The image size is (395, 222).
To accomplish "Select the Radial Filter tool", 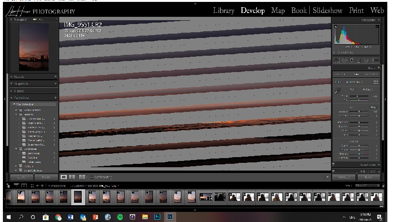I will [366, 60].
